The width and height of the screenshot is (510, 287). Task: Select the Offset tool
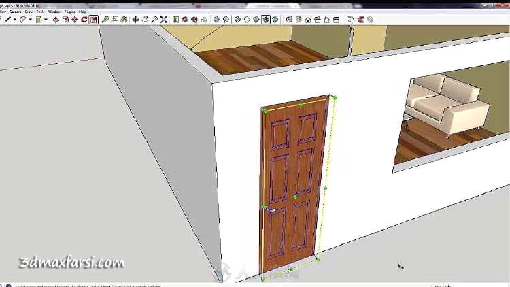point(65,20)
